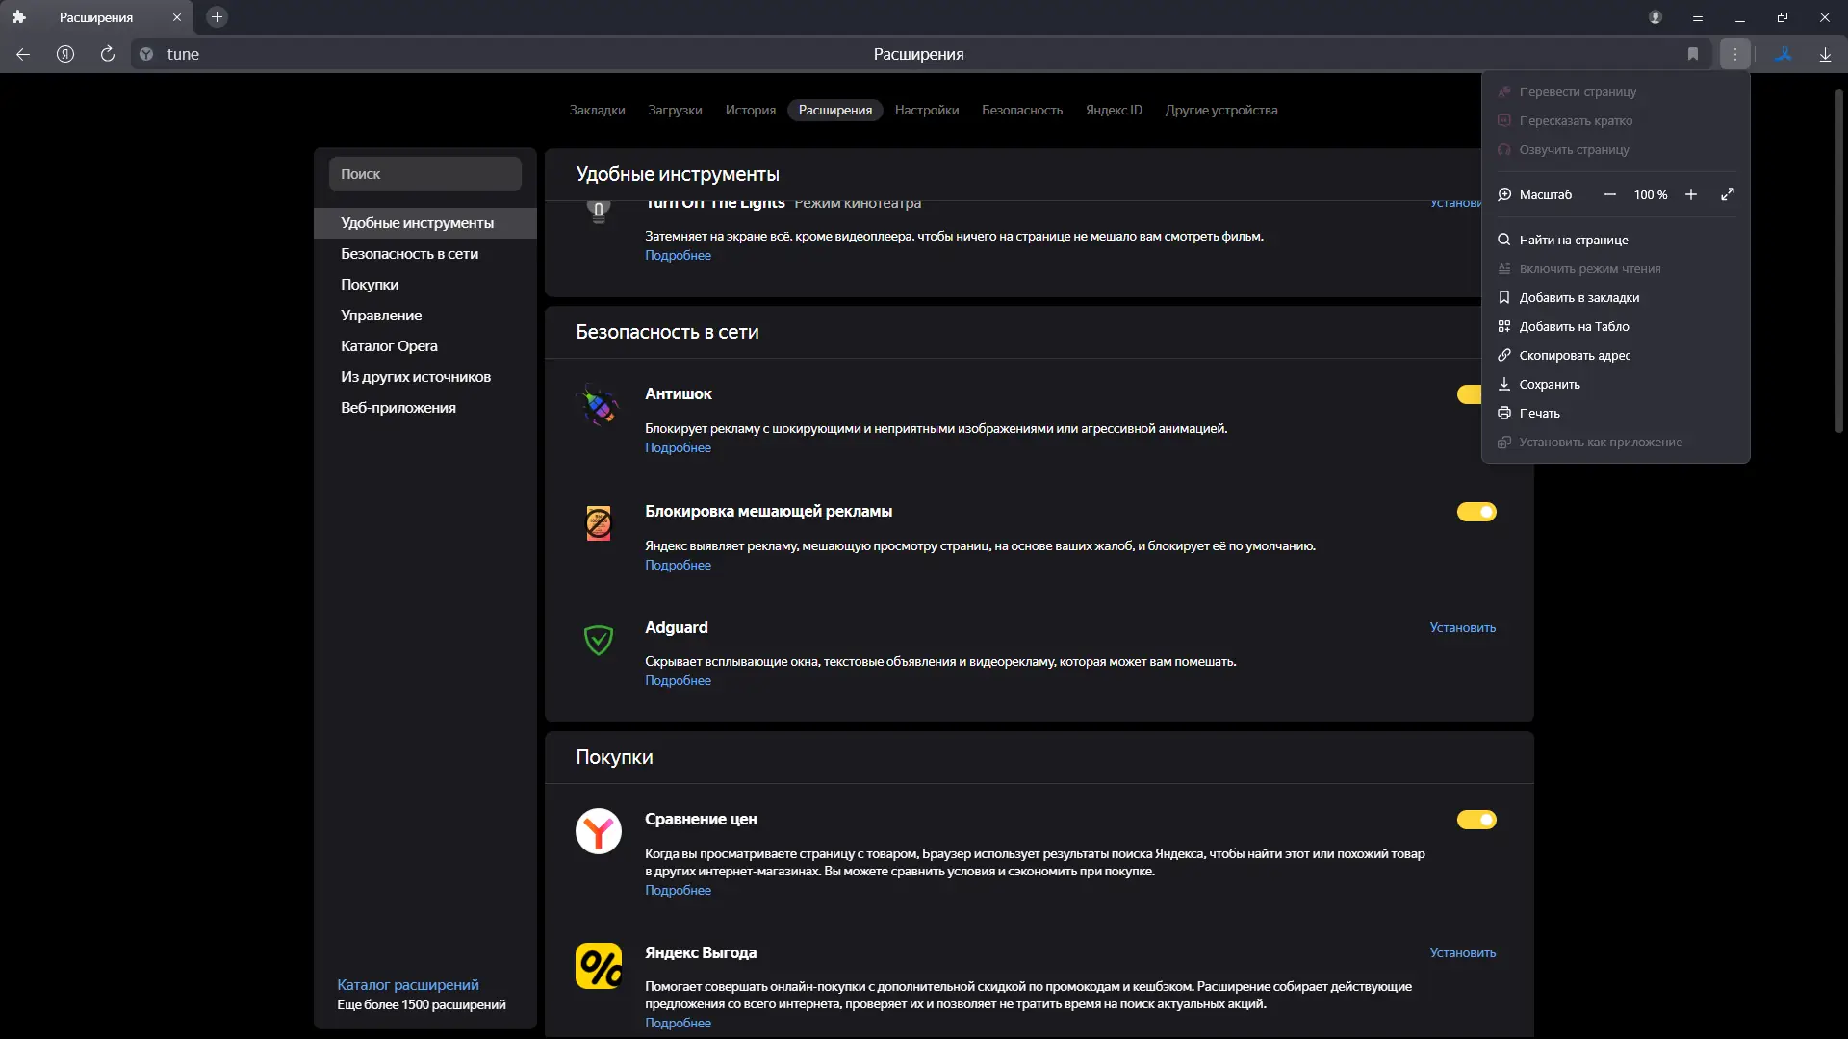The image size is (1848, 1039).
Task: Open a new tab with plus icon
Action: click(x=217, y=17)
